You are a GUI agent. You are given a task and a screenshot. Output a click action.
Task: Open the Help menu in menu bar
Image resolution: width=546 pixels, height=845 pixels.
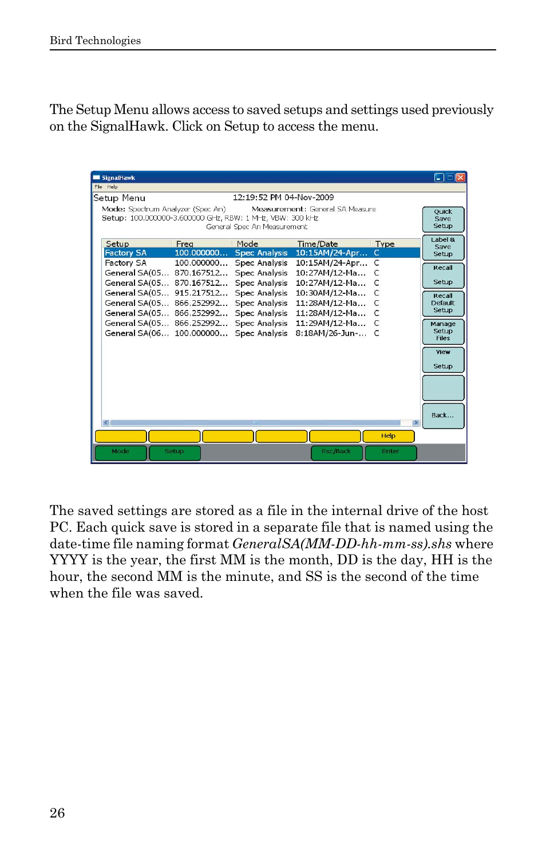(x=112, y=187)
